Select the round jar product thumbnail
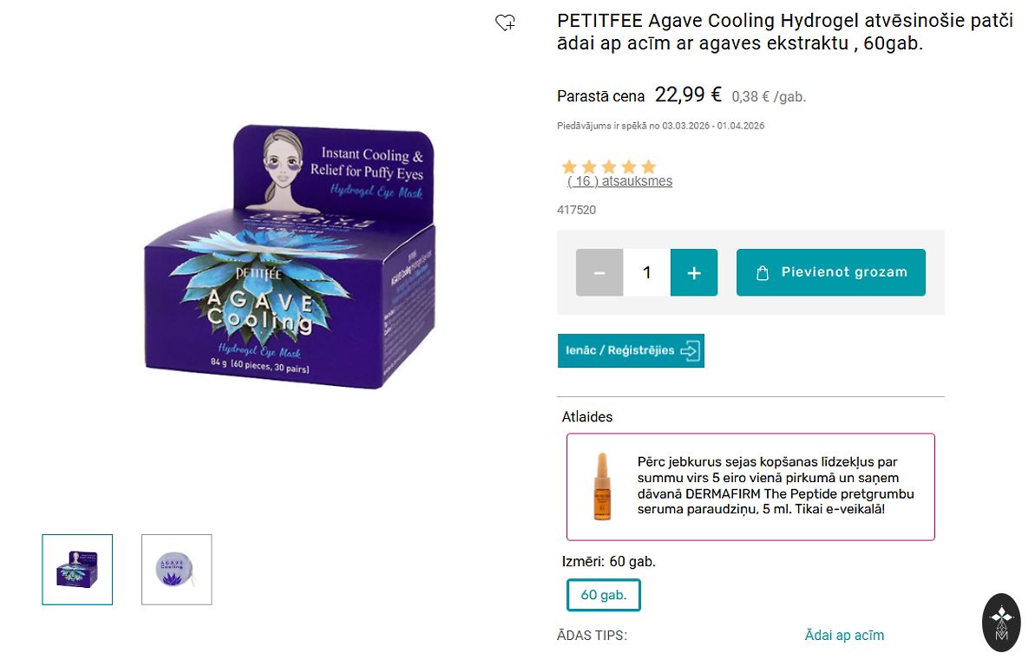The width and height of the screenshot is (1035, 666). click(177, 570)
